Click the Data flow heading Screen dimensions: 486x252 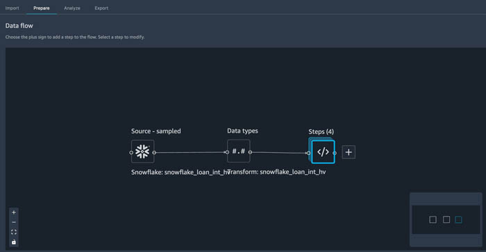pyautogui.click(x=19, y=26)
